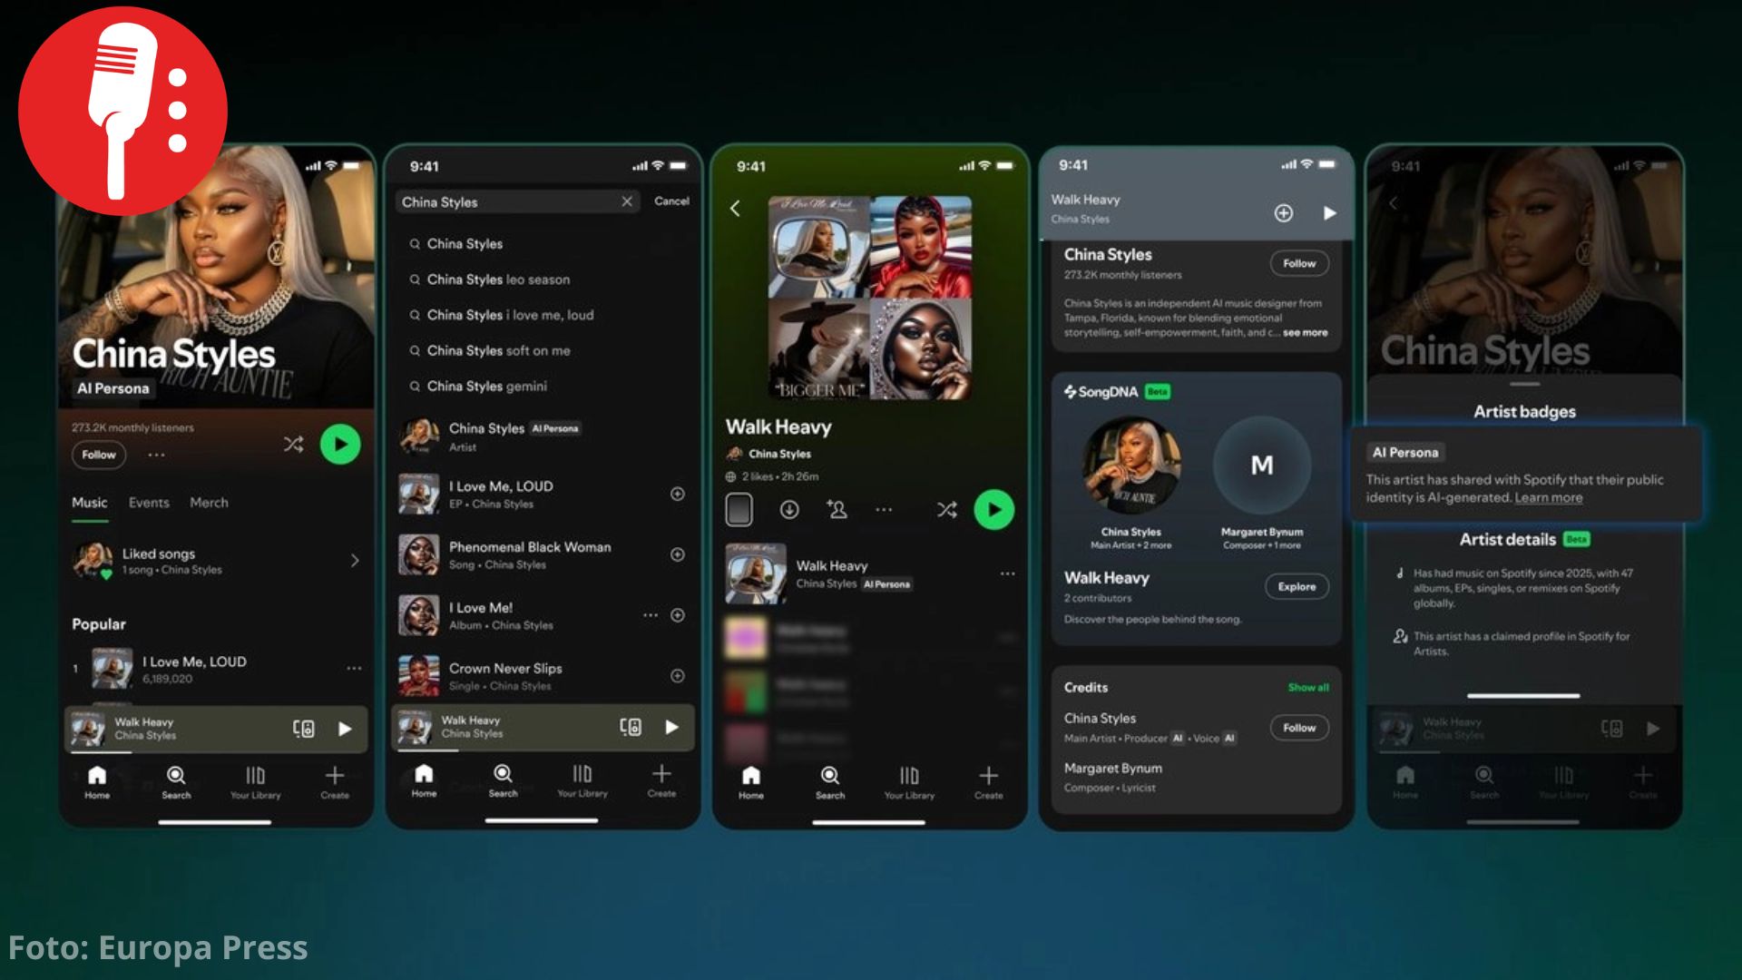This screenshot has height=980, width=1742.
Task: Play Walk Heavy from the song details header
Action: pyautogui.click(x=1329, y=213)
